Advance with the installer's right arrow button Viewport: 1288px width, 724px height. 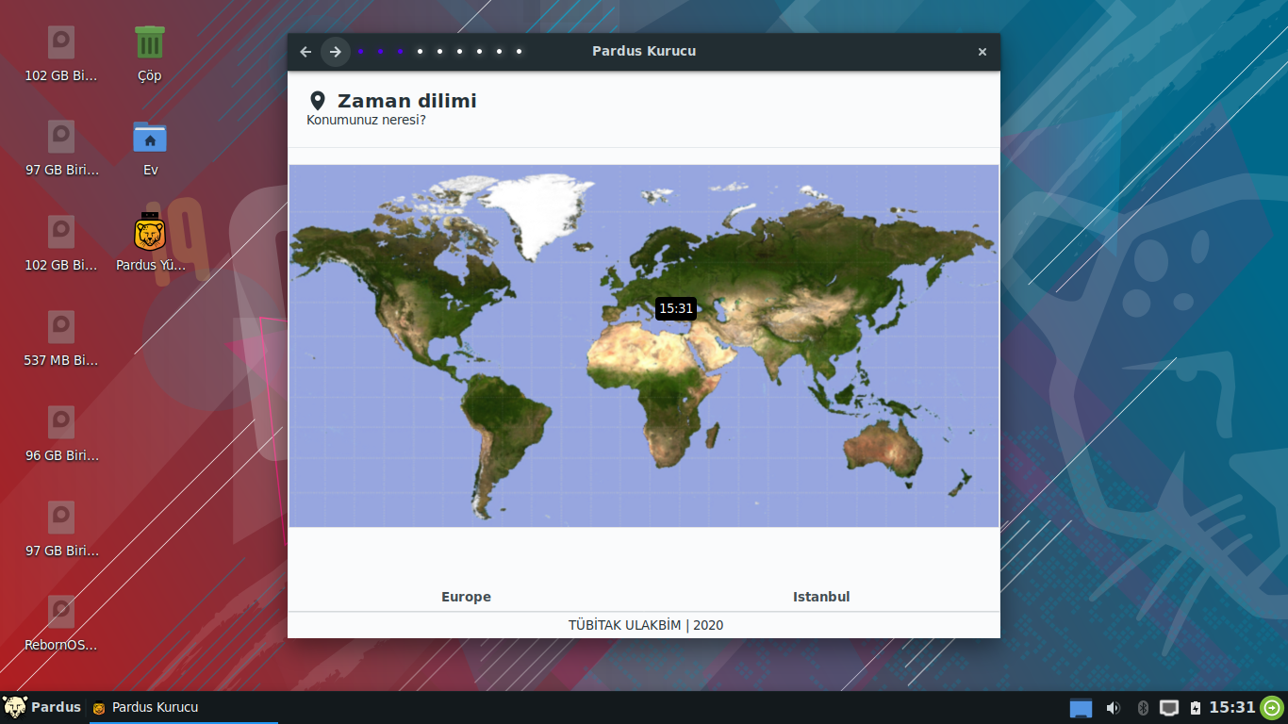(336, 52)
